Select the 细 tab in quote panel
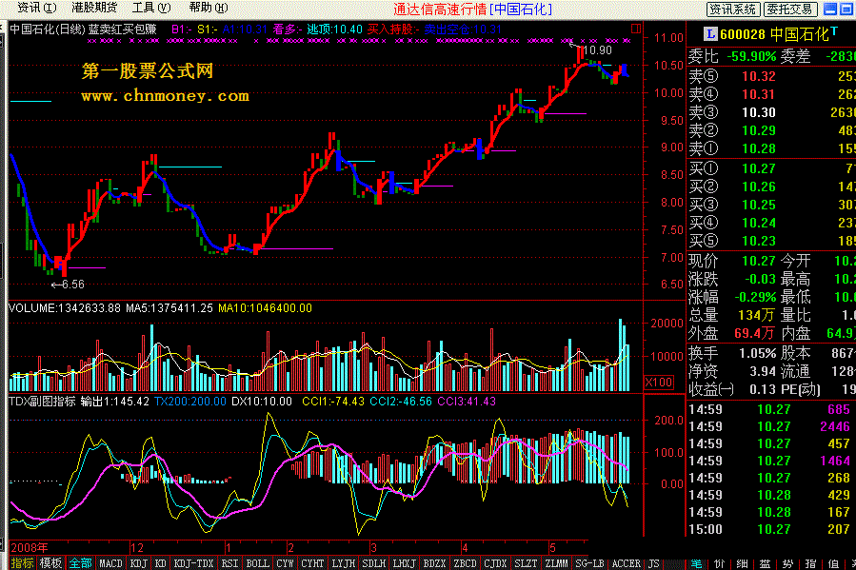Image resolution: width=856 pixels, height=570 pixels. [743, 563]
